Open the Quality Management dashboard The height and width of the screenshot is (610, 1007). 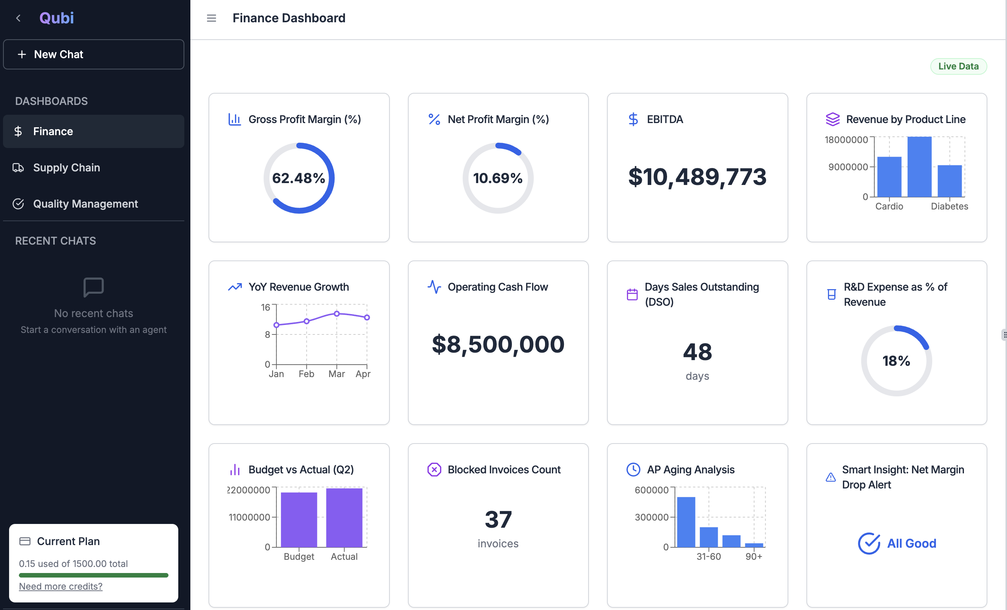tap(86, 203)
